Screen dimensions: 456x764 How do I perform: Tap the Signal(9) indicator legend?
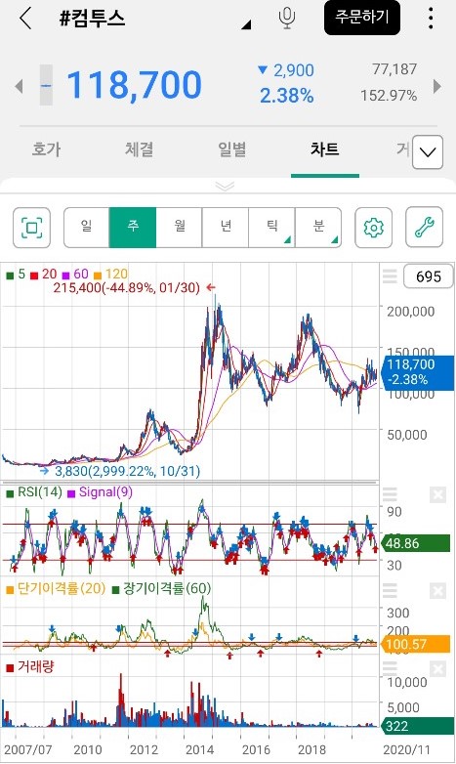pyautogui.click(x=100, y=492)
